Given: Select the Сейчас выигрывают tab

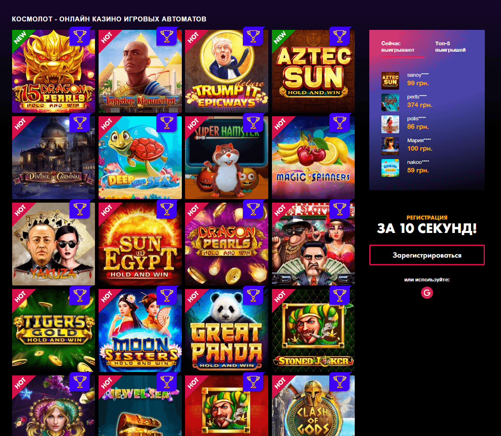Looking at the screenshot, I should (398, 46).
